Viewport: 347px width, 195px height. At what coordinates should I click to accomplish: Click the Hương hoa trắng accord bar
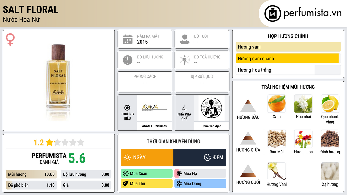(288, 70)
